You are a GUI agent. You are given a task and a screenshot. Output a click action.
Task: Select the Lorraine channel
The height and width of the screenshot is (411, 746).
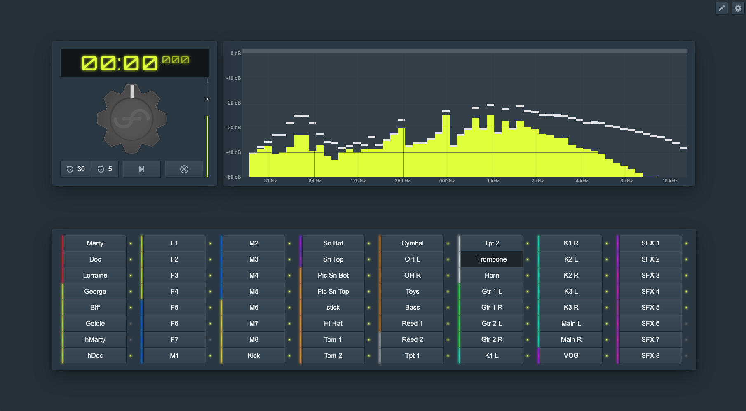pos(95,275)
